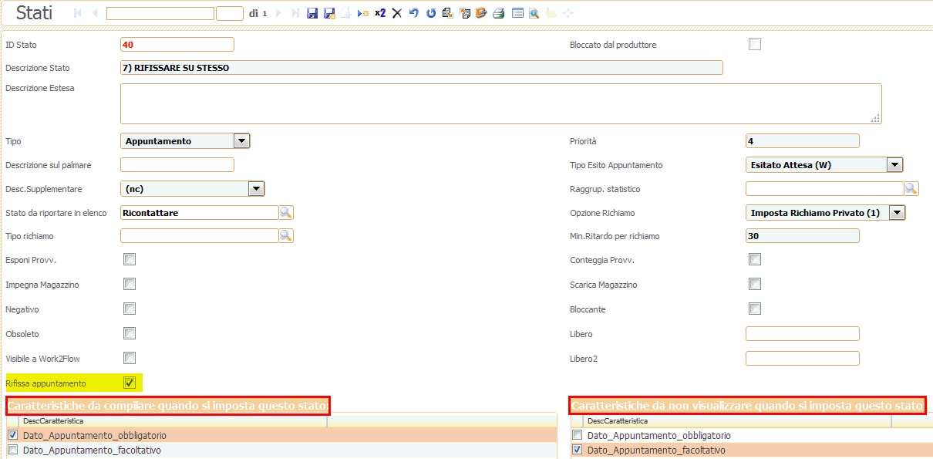Click the Descrizione Estesa text area
Screen dimensions: 933x459
500,103
